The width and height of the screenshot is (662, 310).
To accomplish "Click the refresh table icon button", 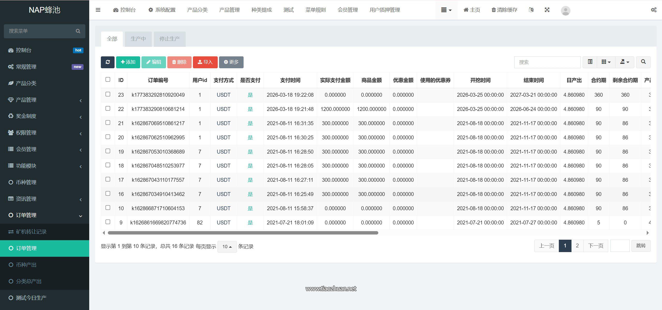I will point(108,62).
